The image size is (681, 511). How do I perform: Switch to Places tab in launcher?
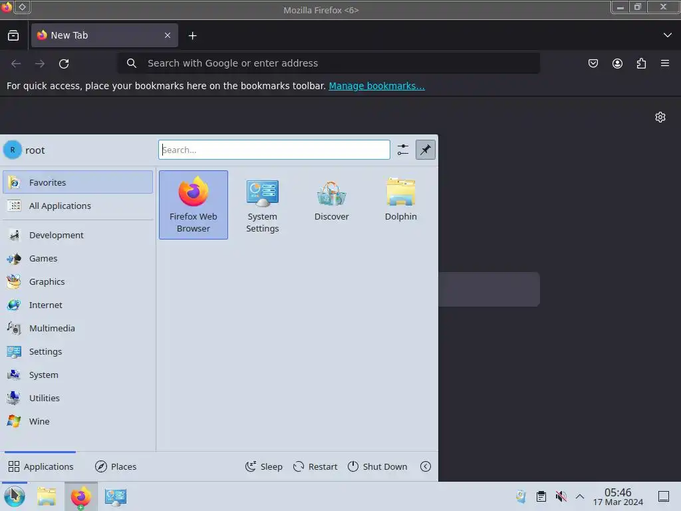116,466
